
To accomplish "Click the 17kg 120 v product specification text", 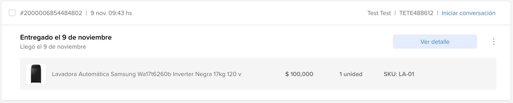I will [227, 74].
